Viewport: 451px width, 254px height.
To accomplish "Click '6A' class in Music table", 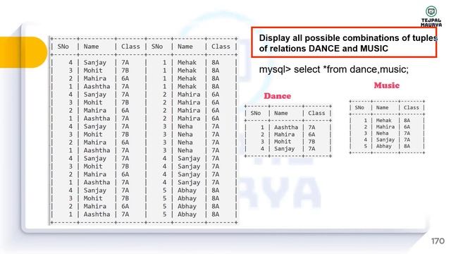I will (x=407, y=127).
